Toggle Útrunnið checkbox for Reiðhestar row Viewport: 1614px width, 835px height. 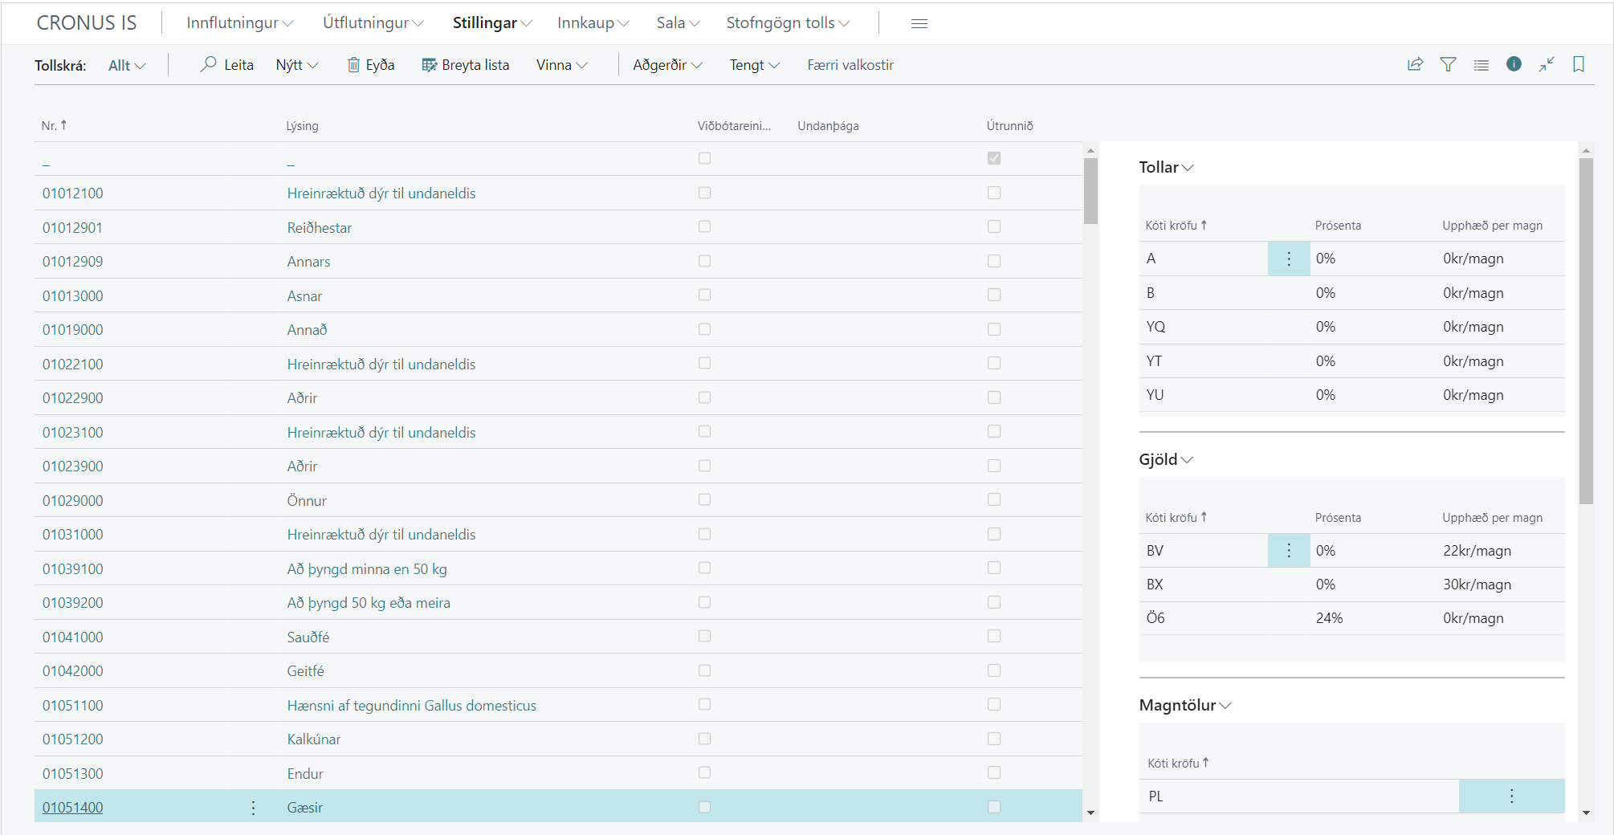(x=994, y=227)
